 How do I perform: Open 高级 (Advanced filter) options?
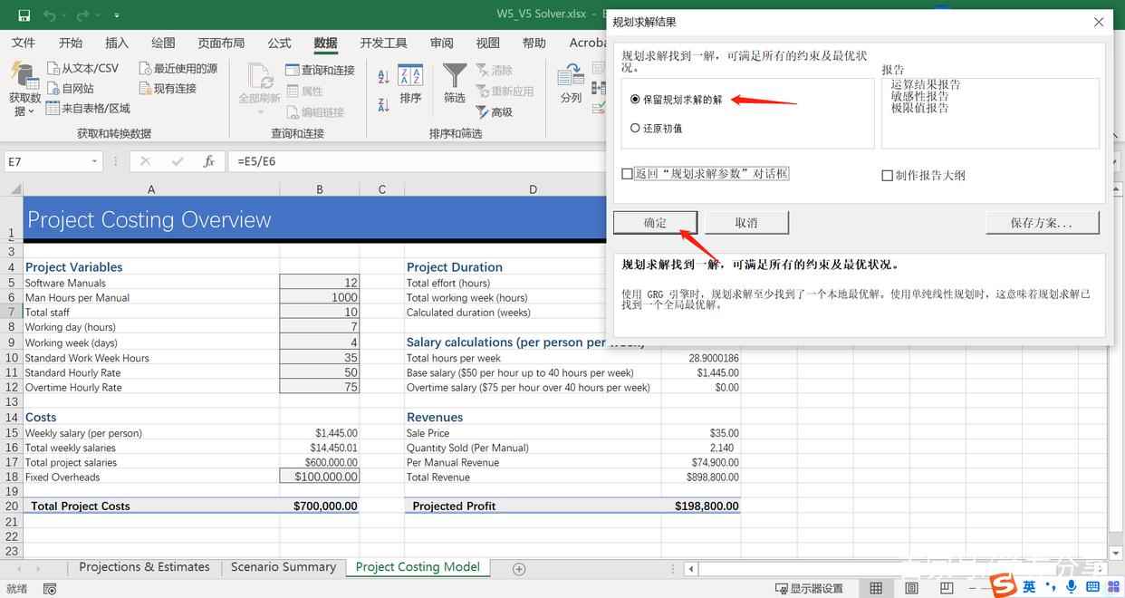[495, 112]
